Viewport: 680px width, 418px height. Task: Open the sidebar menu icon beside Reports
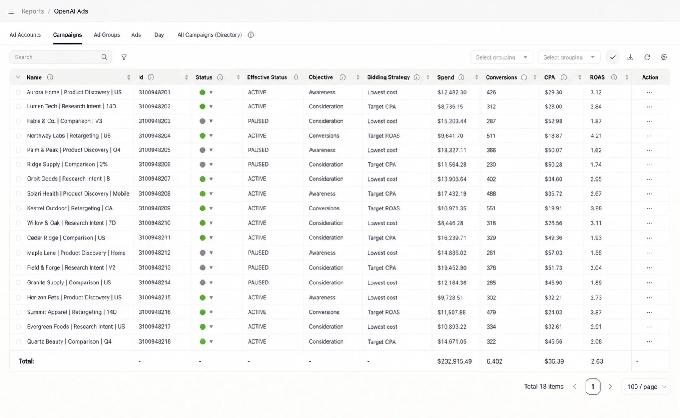point(11,11)
